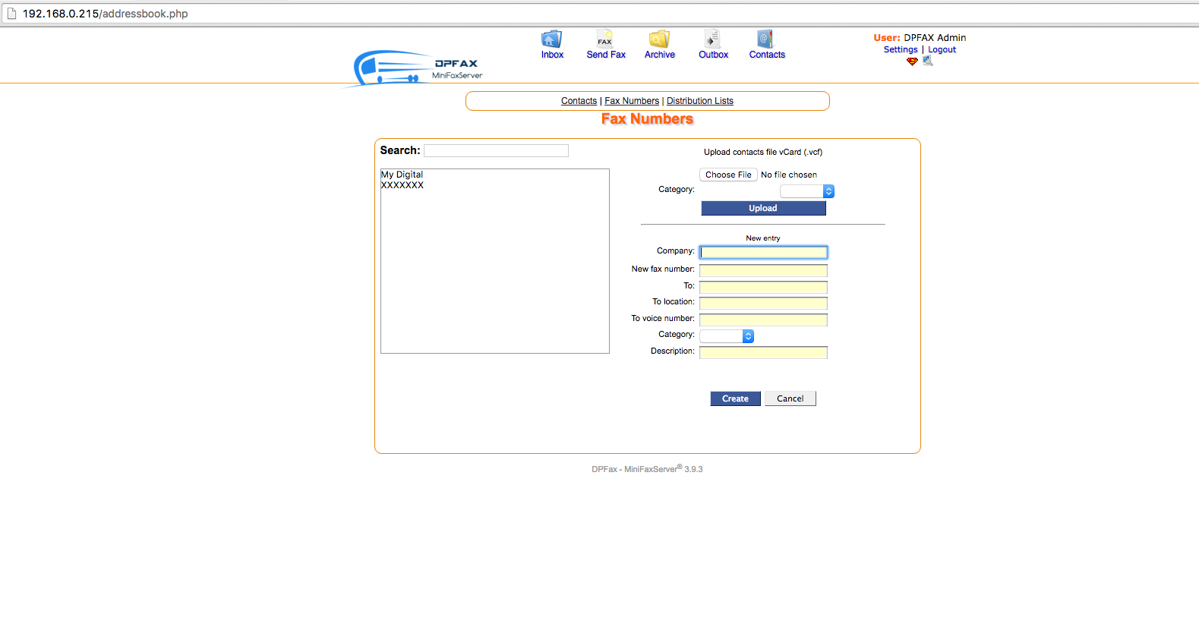This screenshot has height=633, width=1199.
Task: Click the Create button
Action: pyautogui.click(x=735, y=398)
